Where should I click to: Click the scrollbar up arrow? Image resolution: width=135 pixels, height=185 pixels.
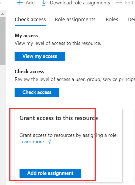pos(2,14)
